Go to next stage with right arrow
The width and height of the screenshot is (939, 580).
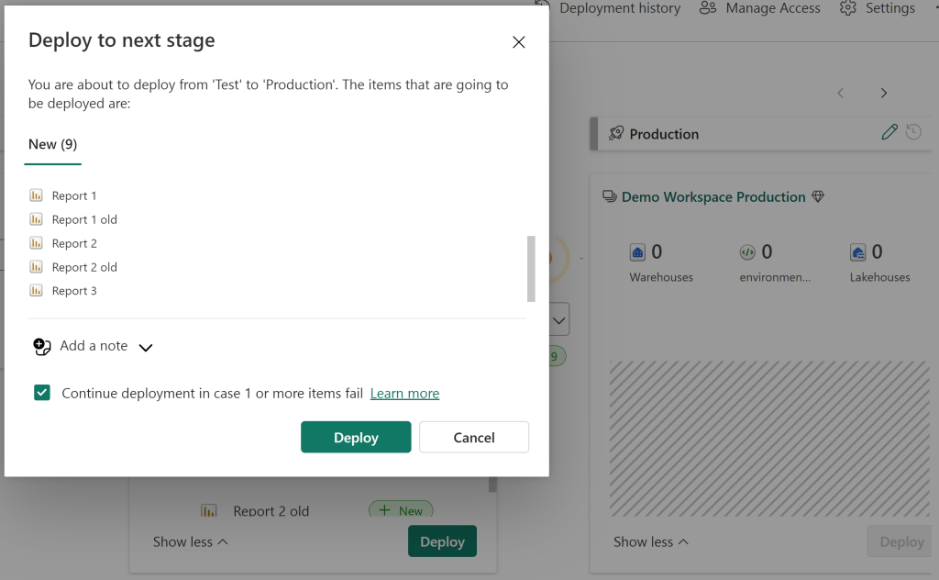coord(884,94)
